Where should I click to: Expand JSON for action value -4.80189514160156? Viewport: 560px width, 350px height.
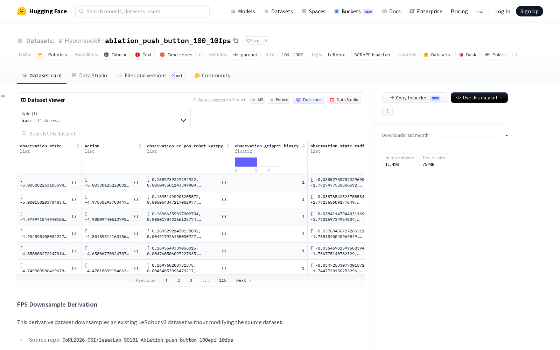coord(136,234)
